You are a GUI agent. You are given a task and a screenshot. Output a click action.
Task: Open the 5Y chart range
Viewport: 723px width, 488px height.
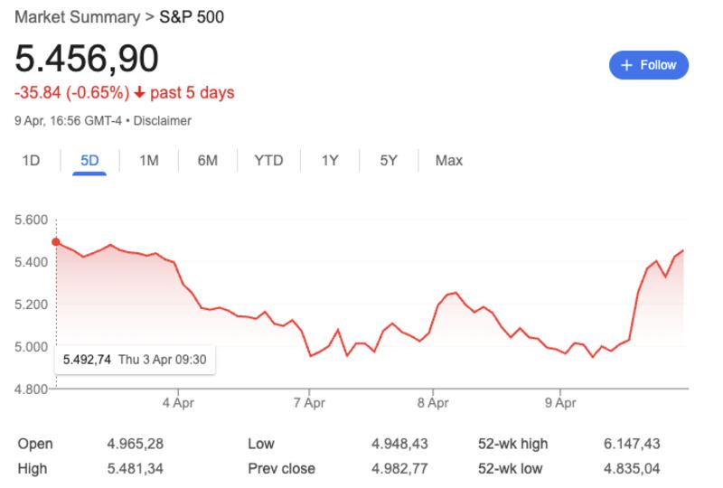click(389, 161)
